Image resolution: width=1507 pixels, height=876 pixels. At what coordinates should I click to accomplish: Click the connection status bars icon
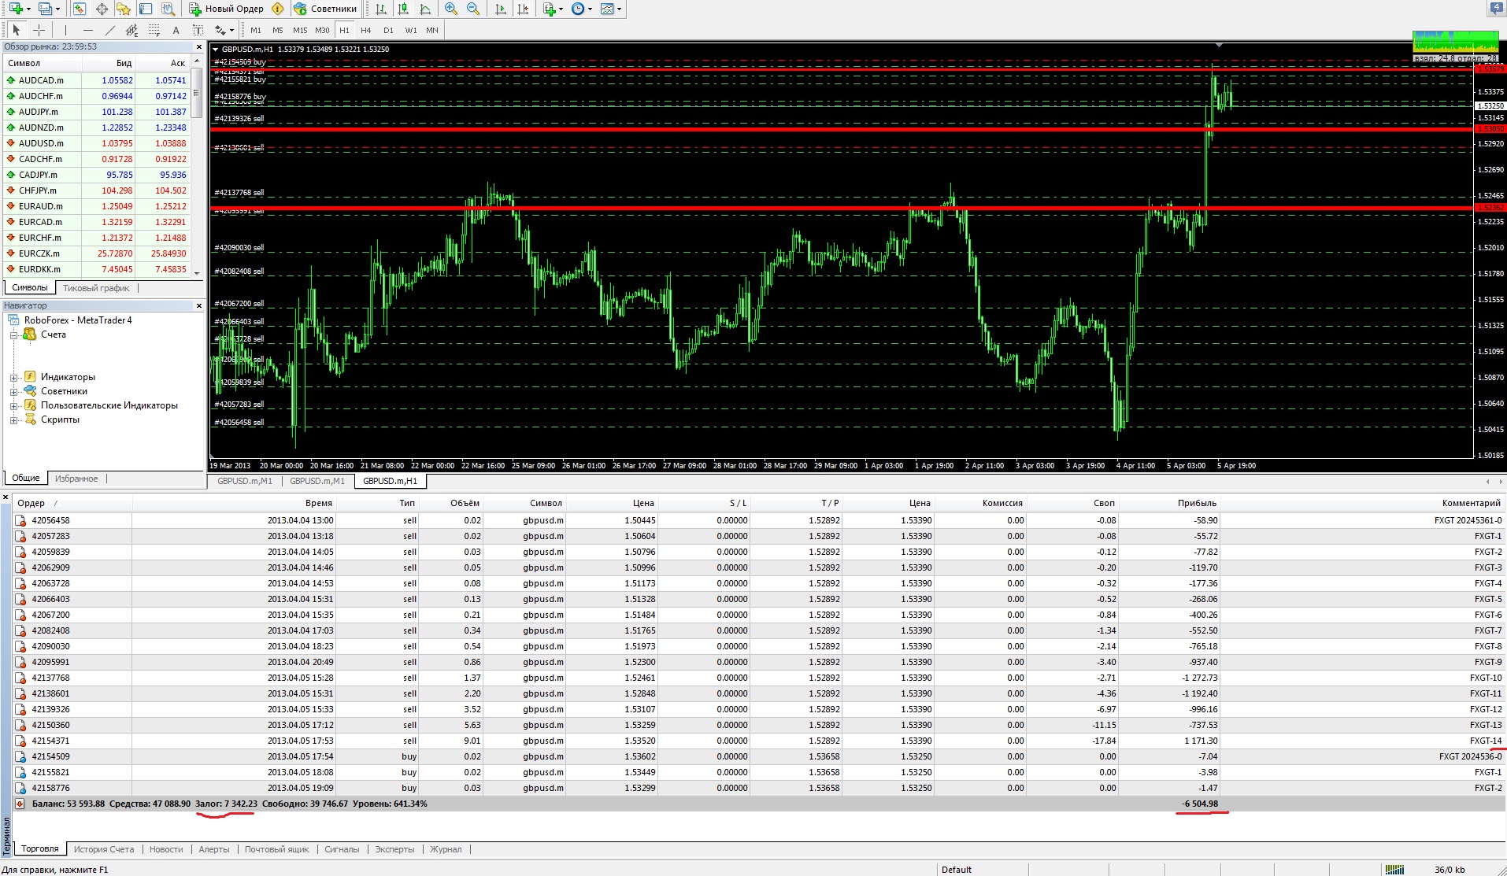[x=1394, y=870]
